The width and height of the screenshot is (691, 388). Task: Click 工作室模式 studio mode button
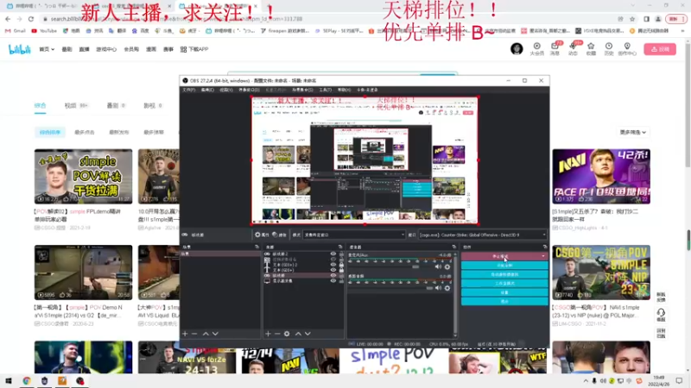(504, 284)
